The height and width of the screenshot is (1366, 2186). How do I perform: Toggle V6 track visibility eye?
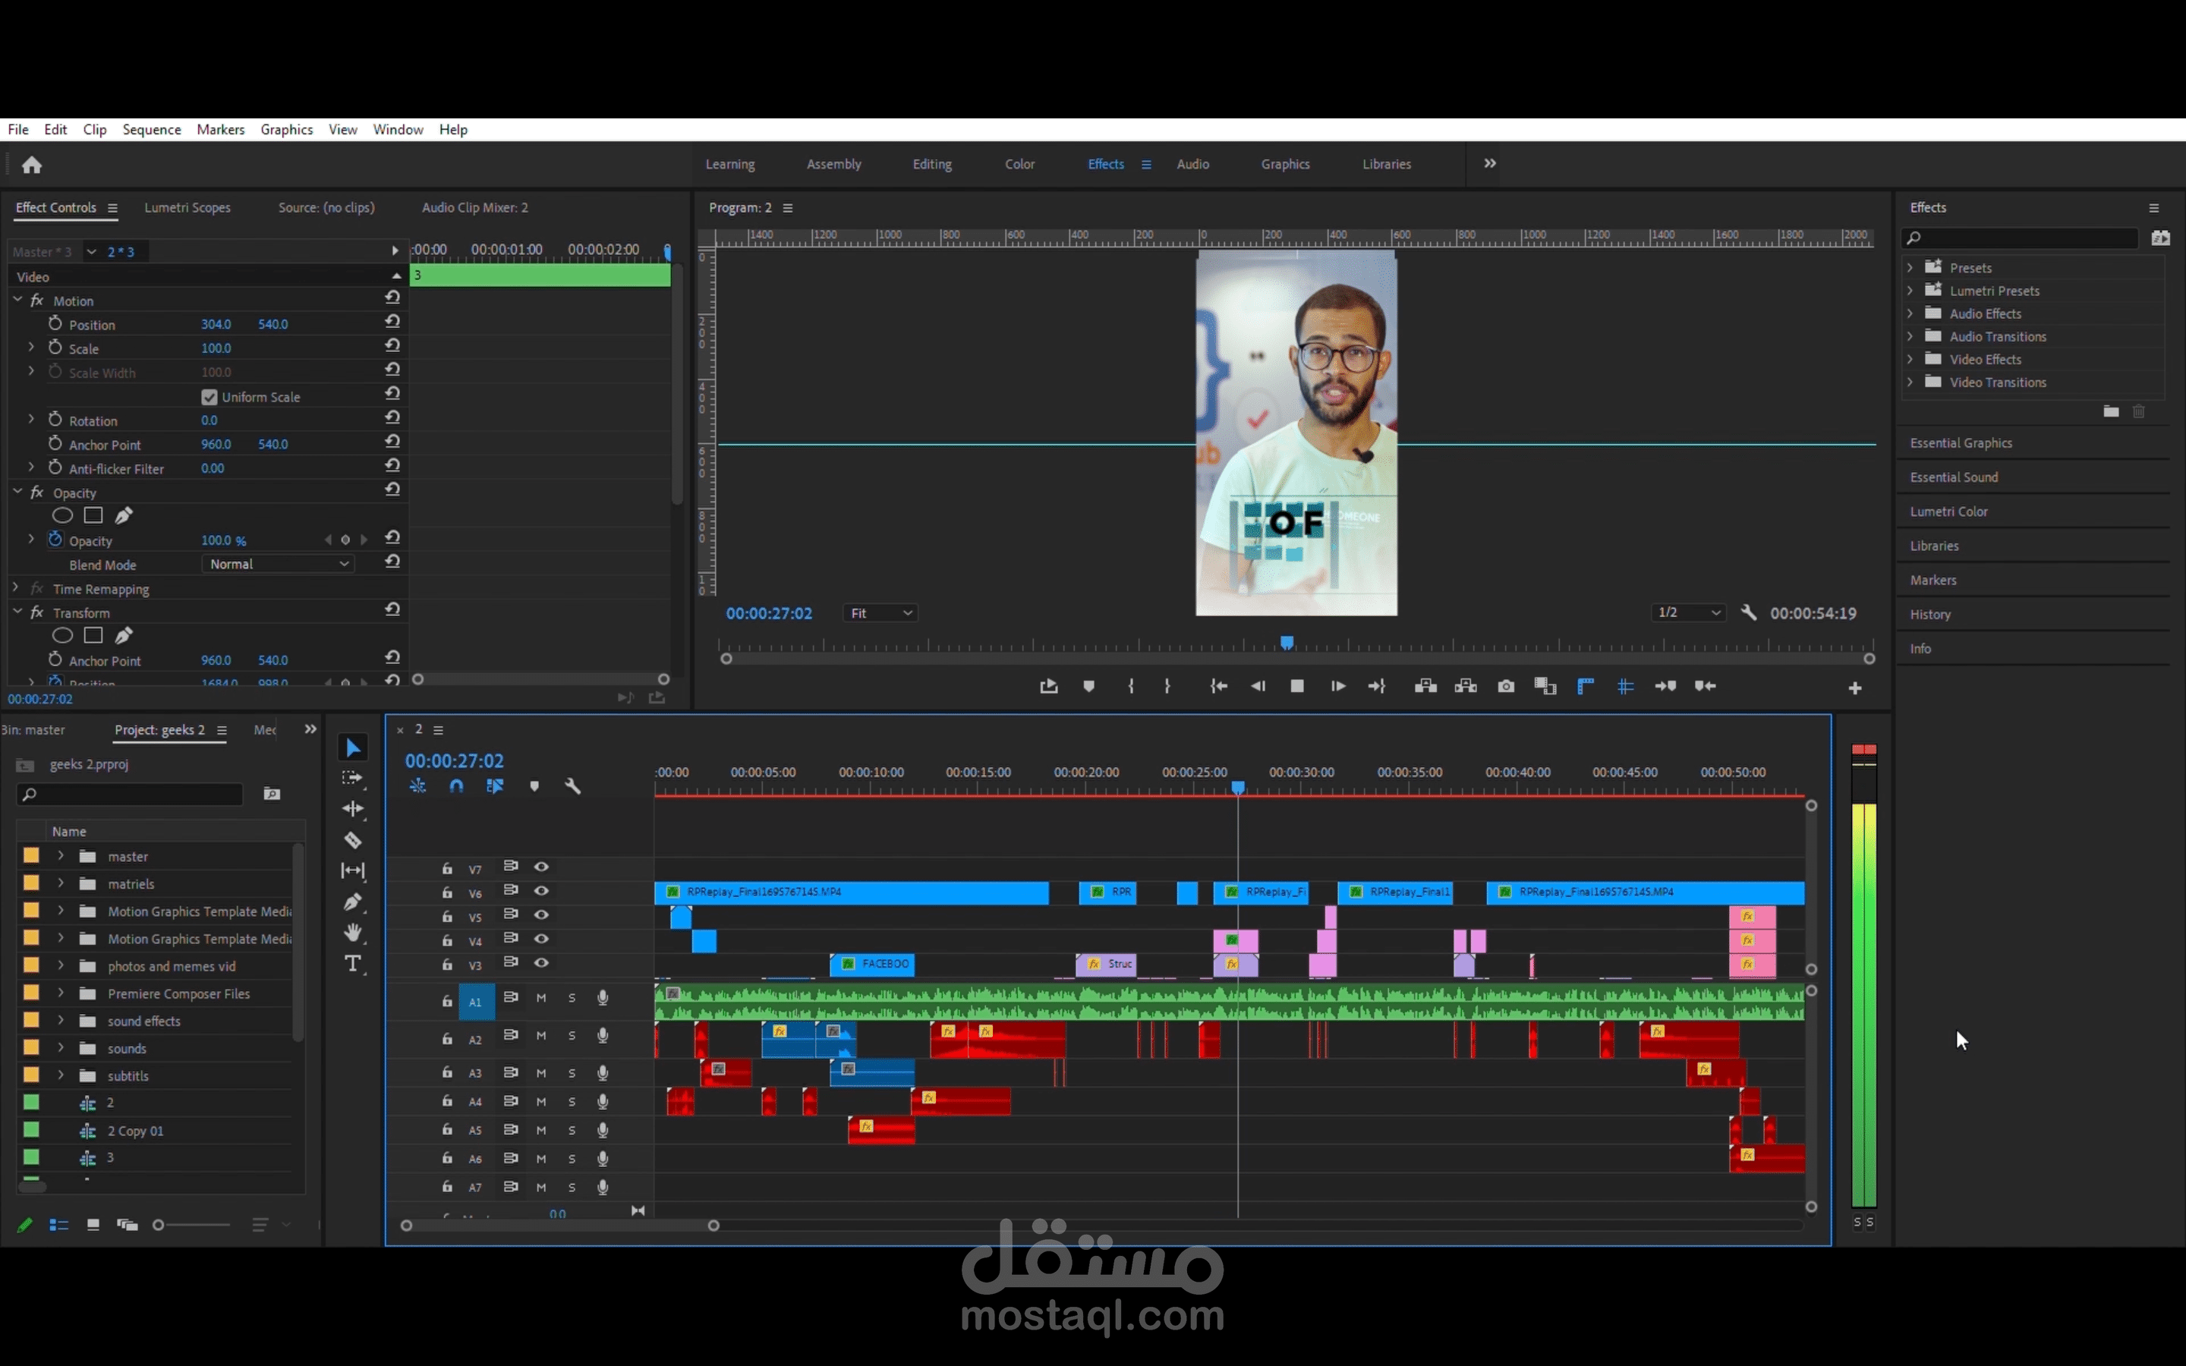point(541,891)
